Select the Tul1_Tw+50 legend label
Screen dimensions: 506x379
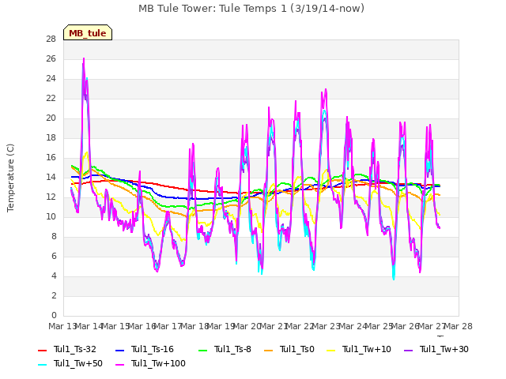(78, 363)
